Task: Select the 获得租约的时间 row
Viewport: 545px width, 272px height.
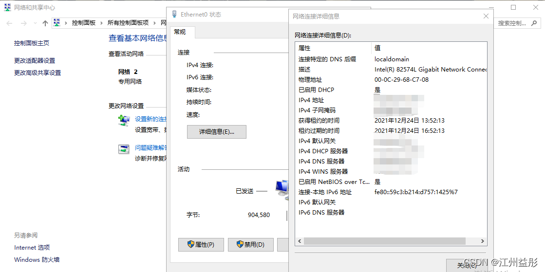Action: [391, 121]
